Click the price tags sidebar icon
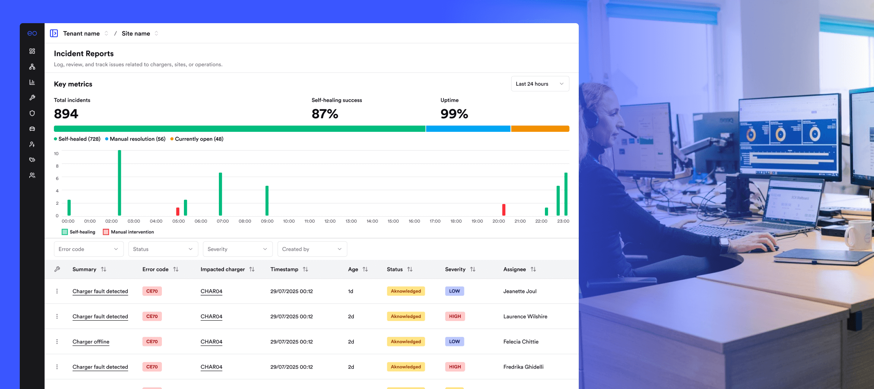Image resolution: width=874 pixels, height=389 pixels. [32, 160]
